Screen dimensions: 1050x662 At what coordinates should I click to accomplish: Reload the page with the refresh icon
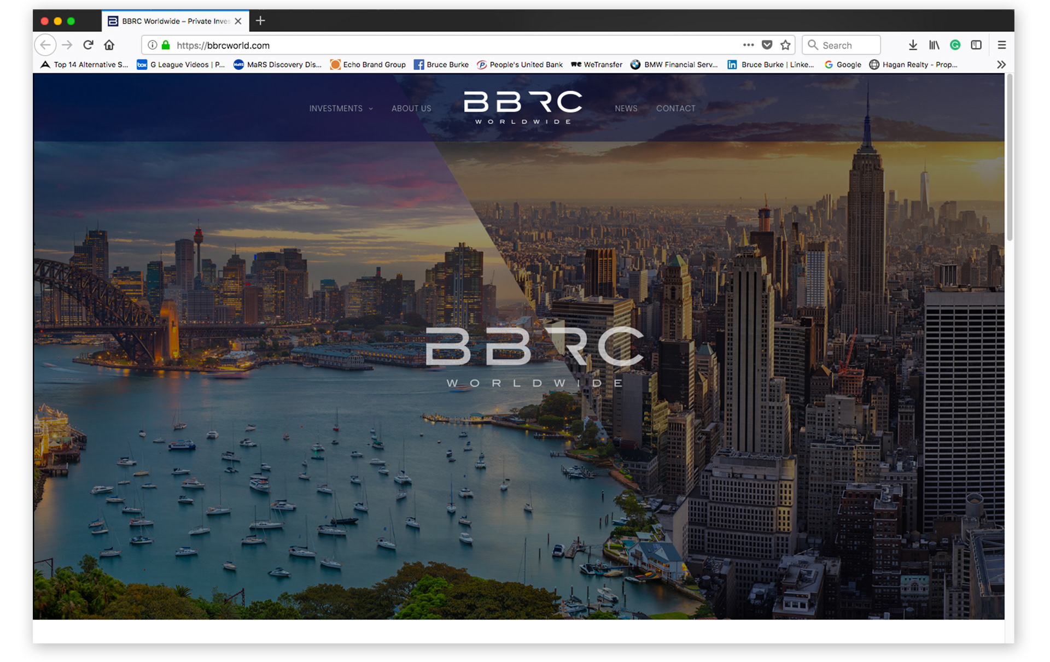(x=88, y=45)
